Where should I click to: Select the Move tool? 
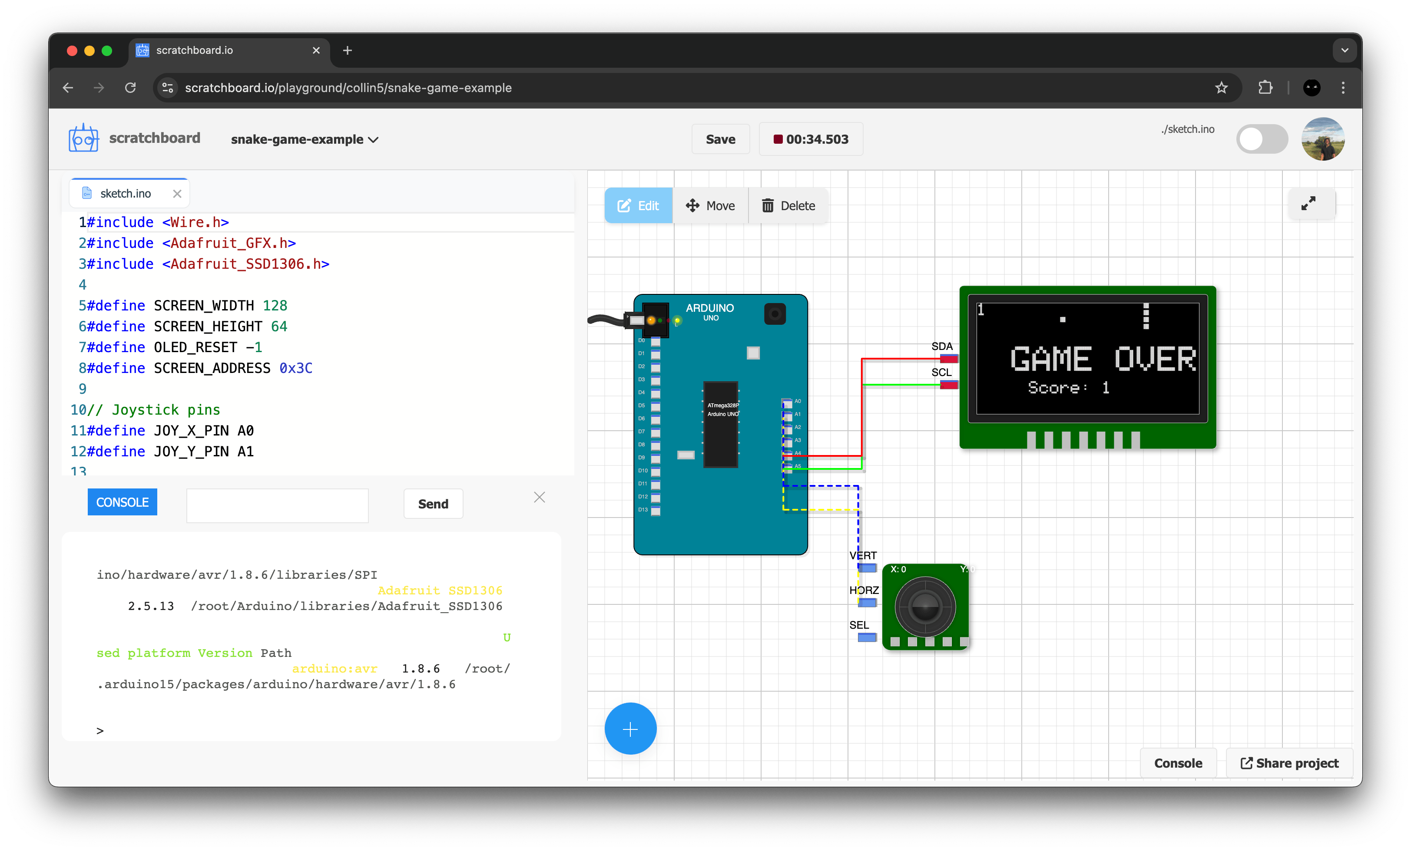[x=710, y=205]
